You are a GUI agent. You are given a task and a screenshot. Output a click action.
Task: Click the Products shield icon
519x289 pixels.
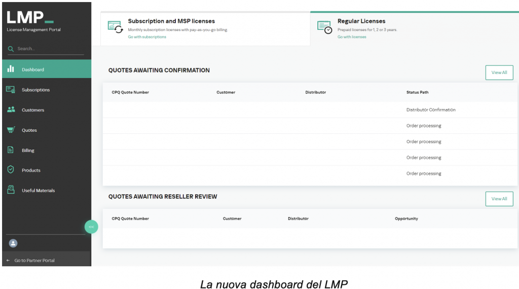tap(11, 170)
